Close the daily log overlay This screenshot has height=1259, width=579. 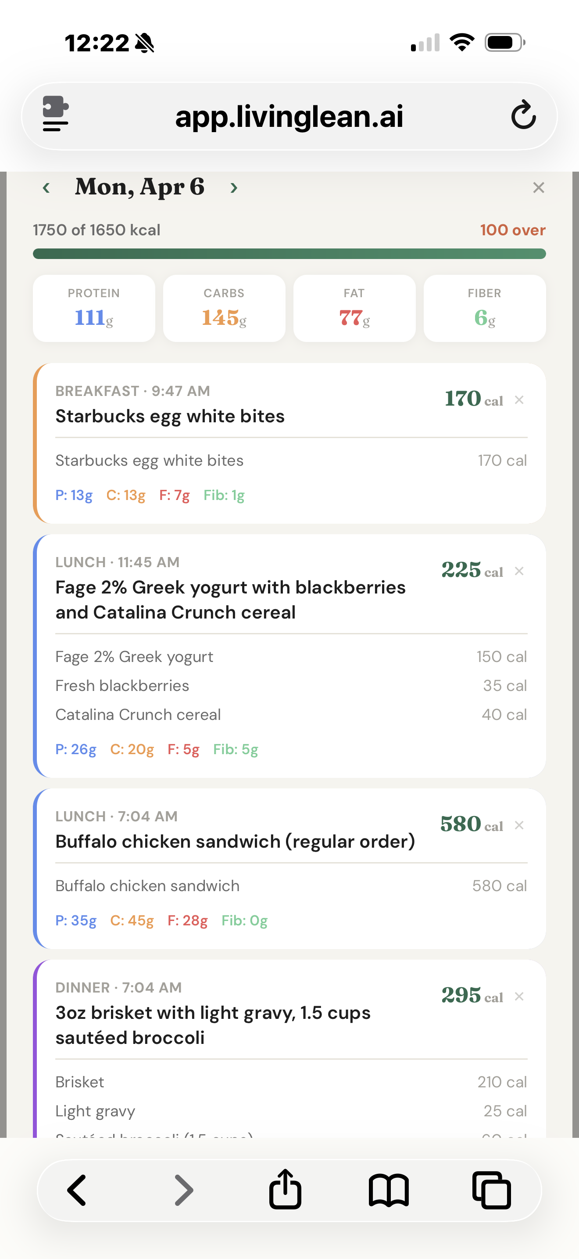[539, 187]
